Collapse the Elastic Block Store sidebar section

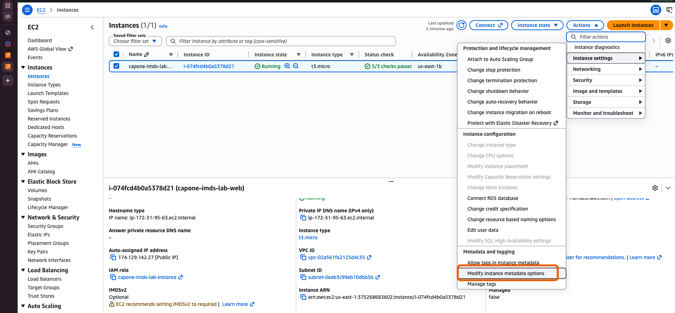coord(23,181)
